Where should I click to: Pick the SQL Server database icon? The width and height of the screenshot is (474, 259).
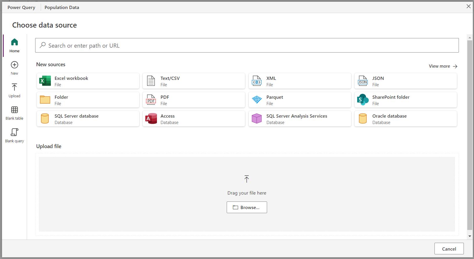click(45, 118)
